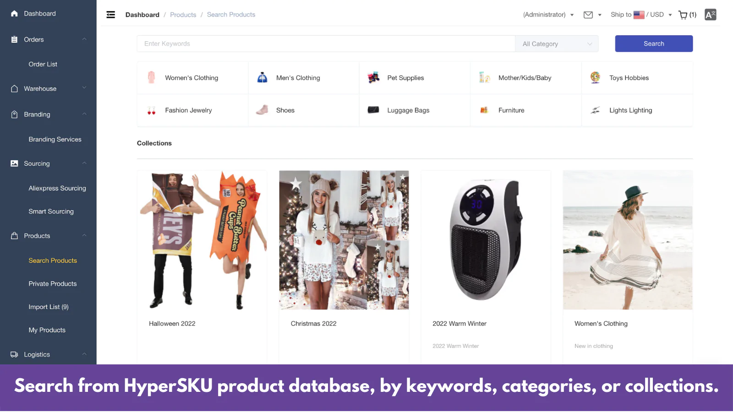Select the Toys Hobbies category icon
This screenshot has height=412, width=733.
595,77
